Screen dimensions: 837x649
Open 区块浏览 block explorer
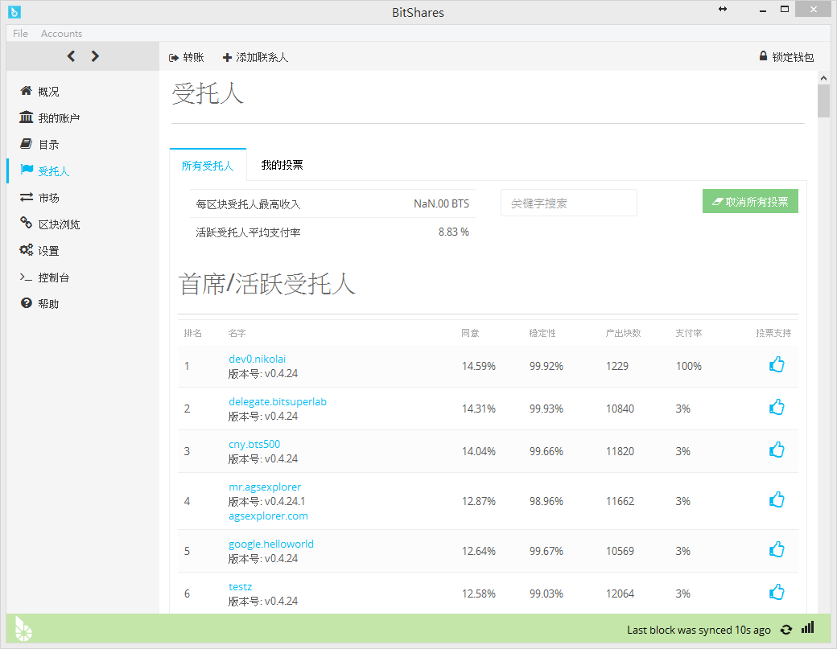[50, 224]
